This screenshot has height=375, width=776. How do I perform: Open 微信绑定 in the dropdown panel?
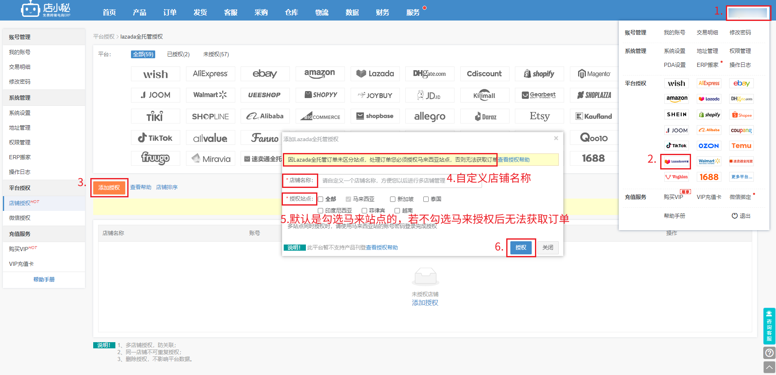740,197
